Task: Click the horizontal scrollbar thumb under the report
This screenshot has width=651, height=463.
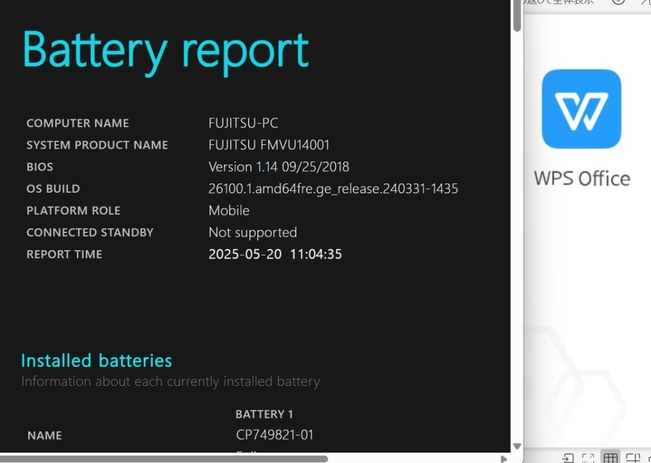Action: point(164,459)
